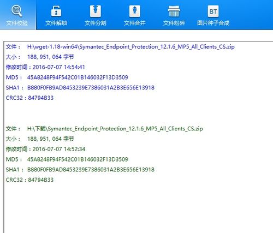Select the first file's CRC32 84794B33 value
The image size is (273, 233).
tap(41, 98)
